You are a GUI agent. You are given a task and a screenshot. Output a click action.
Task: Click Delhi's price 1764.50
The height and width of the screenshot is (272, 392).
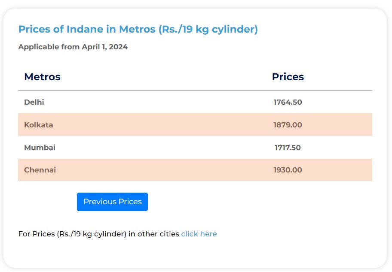(x=288, y=102)
